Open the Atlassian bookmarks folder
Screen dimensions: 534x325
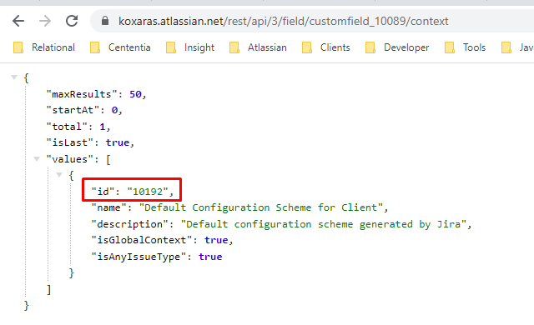[x=258, y=47]
